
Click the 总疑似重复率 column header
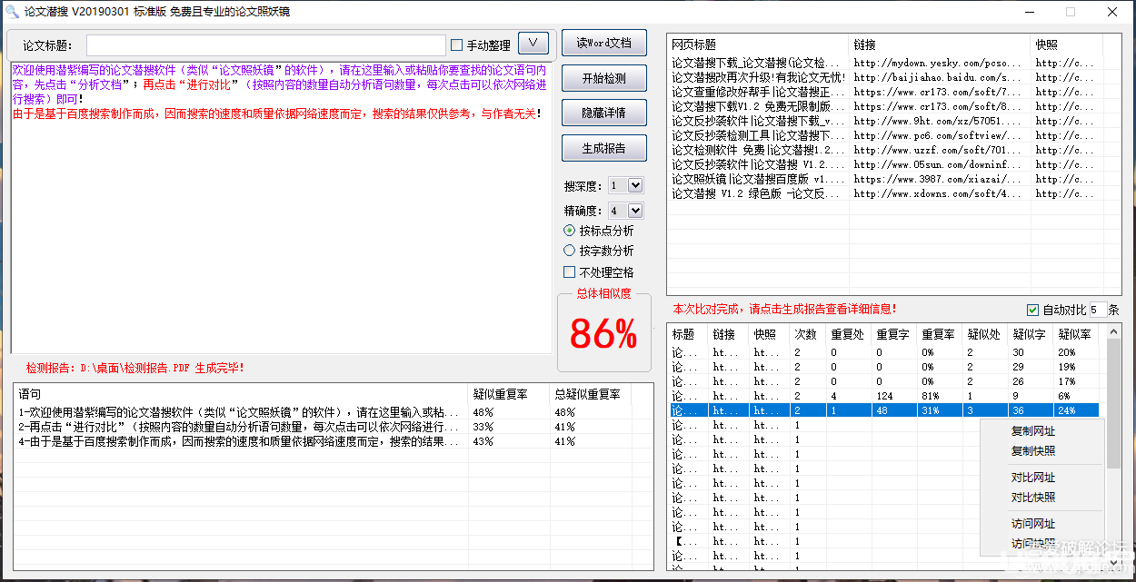tap(591, 395)
